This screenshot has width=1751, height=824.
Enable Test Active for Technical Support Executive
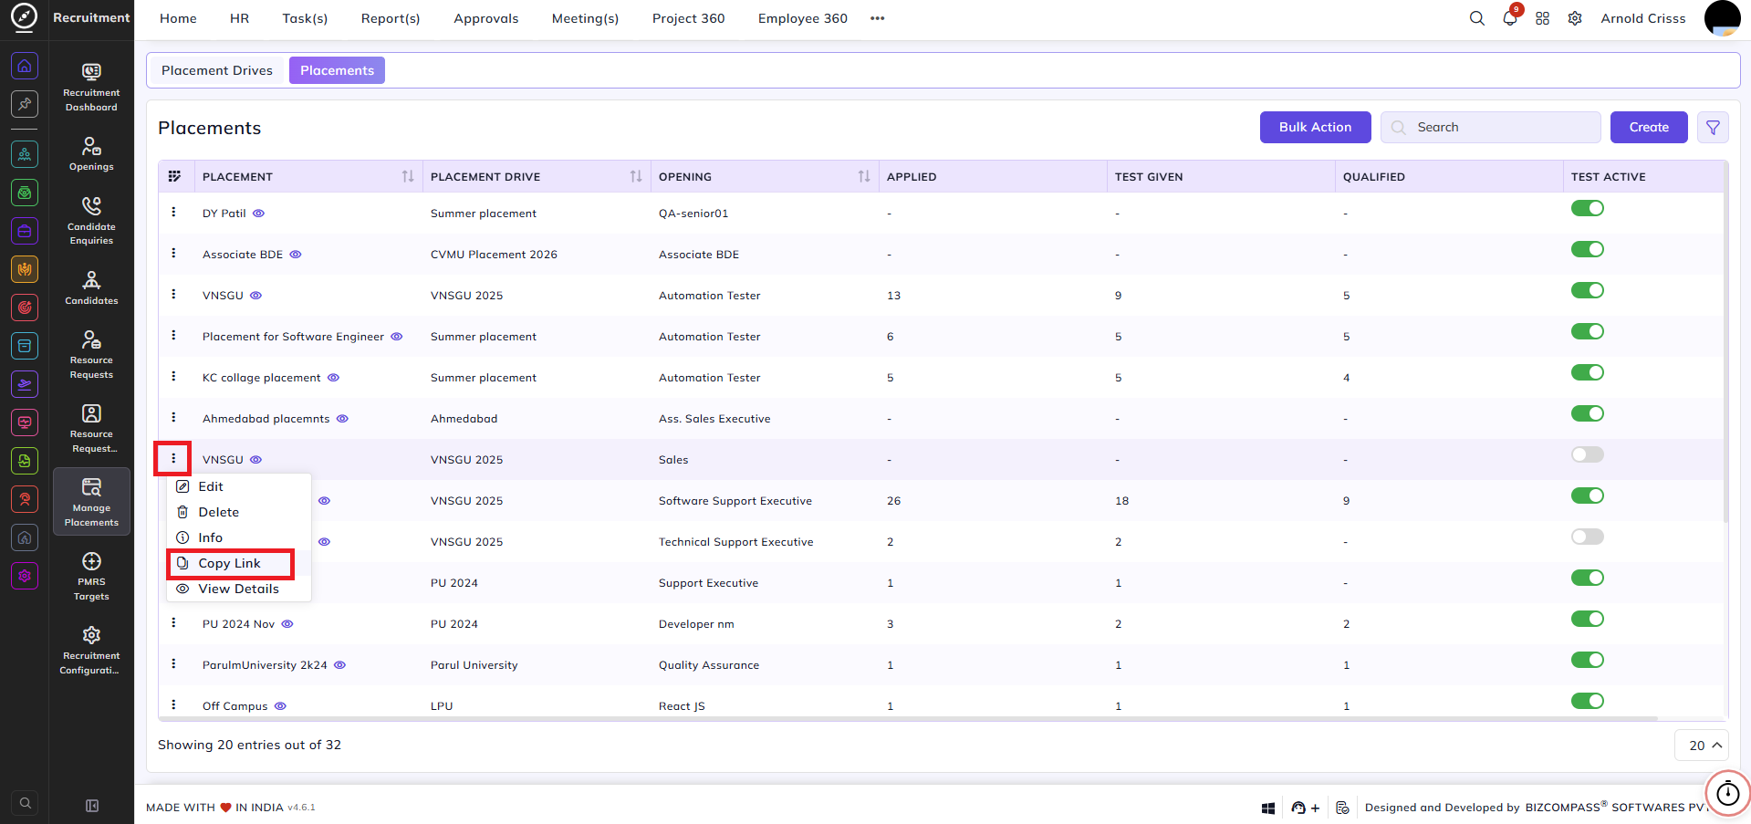tap(1587, 537)
